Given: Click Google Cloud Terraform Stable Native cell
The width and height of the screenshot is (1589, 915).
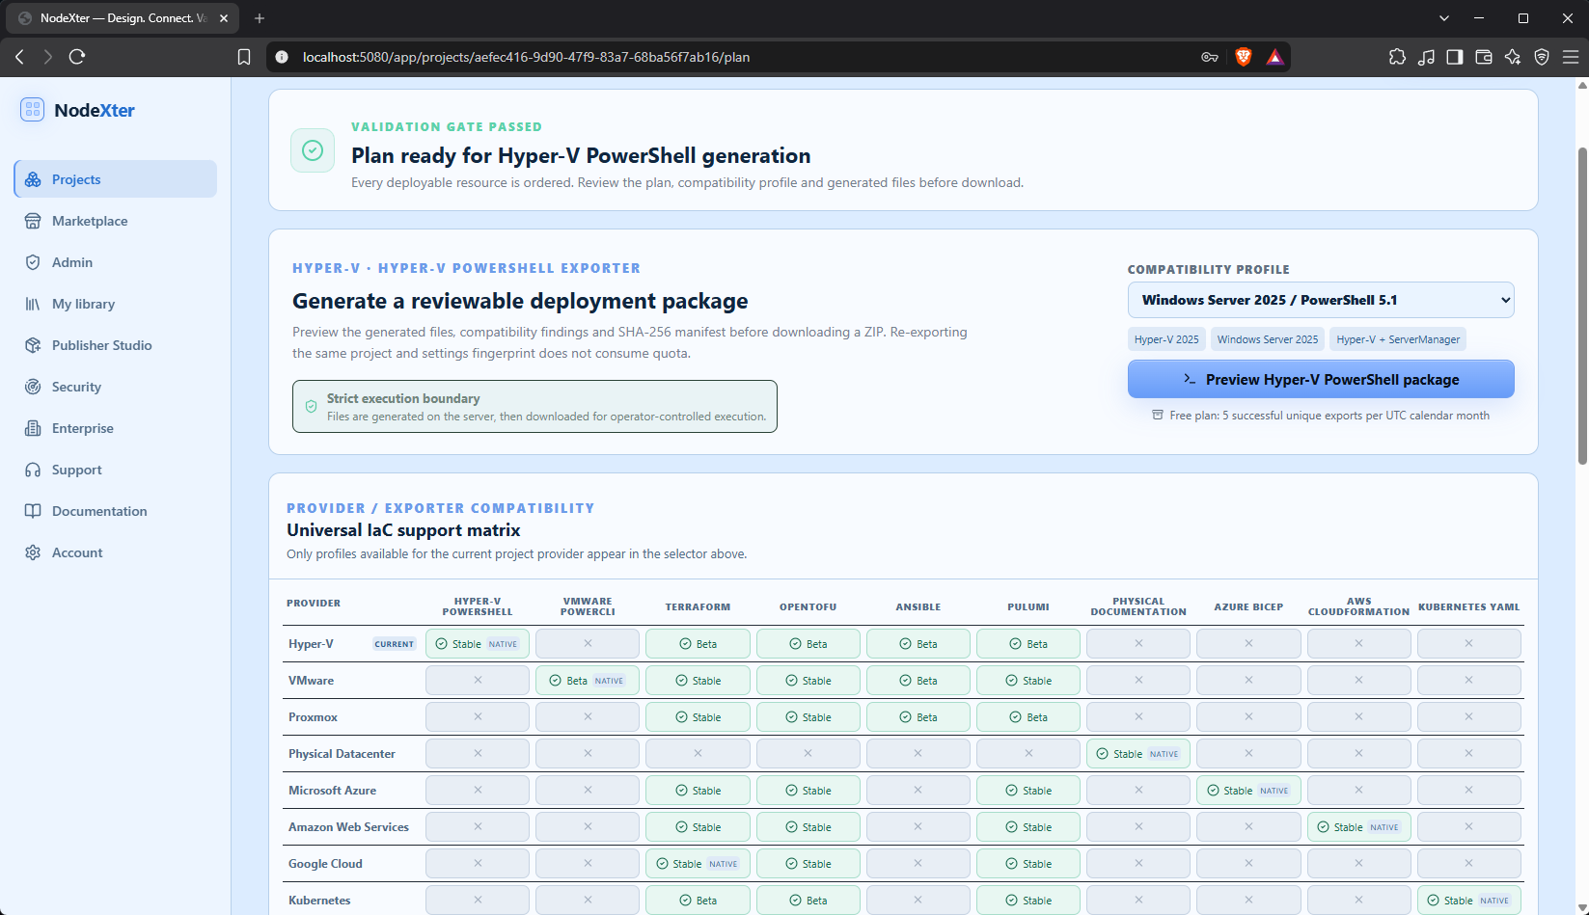Looking at the screenshot, I should pos(698,864).
